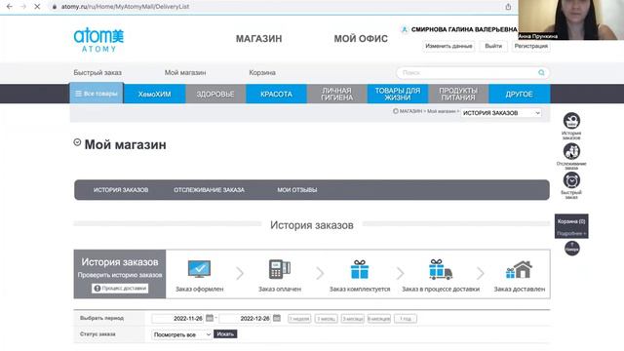Click the browser address bar URL
This screenshot has width=624, height=351.
(x=125, y=7)
